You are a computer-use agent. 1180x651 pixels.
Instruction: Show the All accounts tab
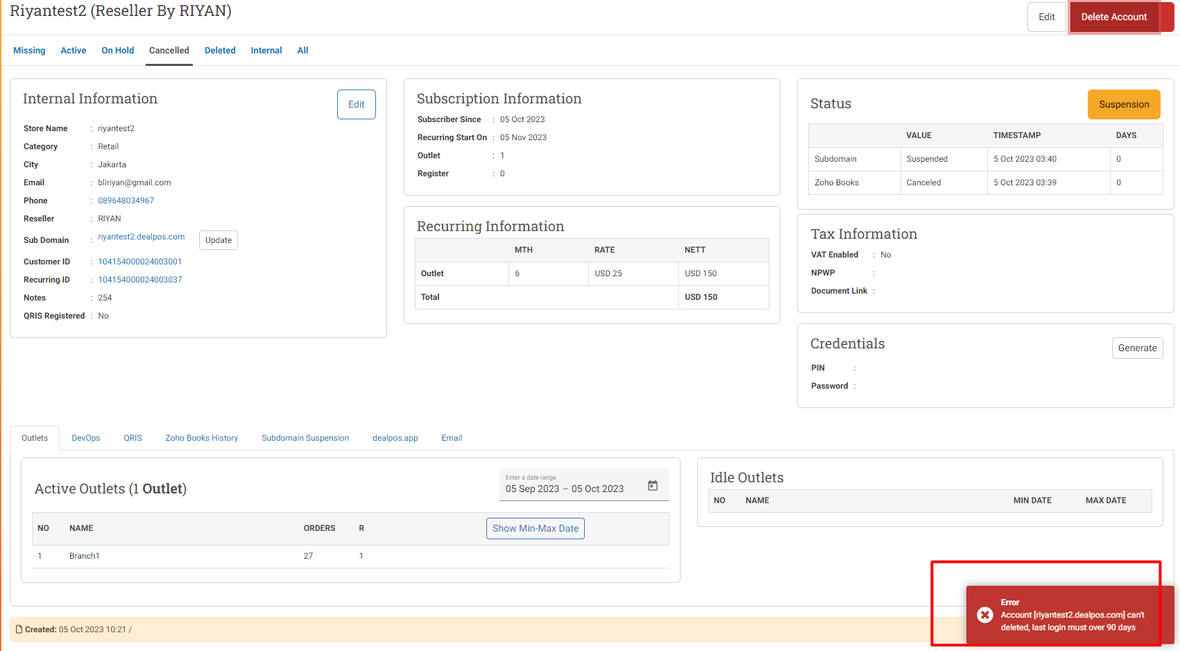[302, 51]
